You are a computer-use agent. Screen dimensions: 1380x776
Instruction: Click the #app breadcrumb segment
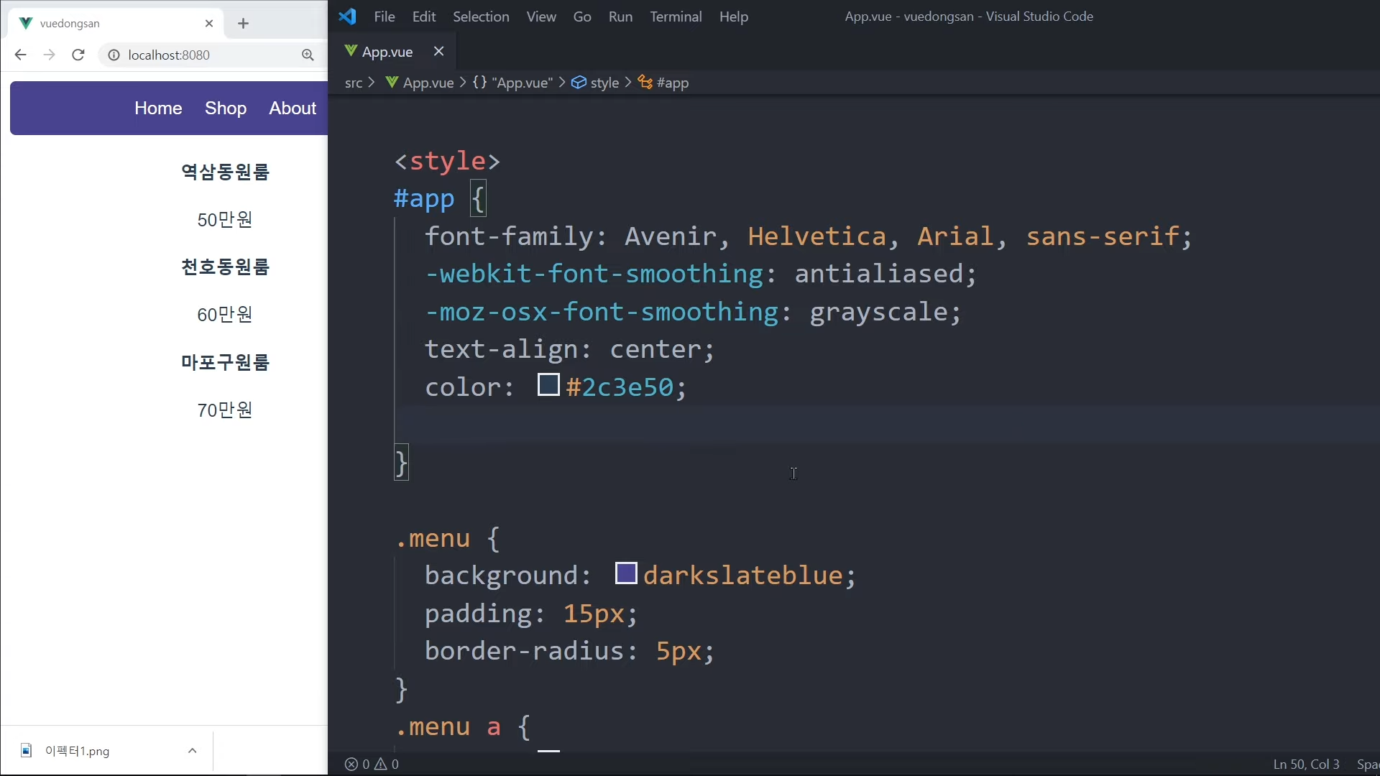(x=672, y=83)
